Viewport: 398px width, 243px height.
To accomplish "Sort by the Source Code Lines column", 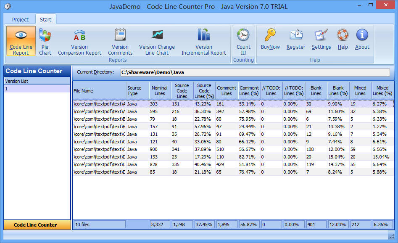I will pos(182,90).
